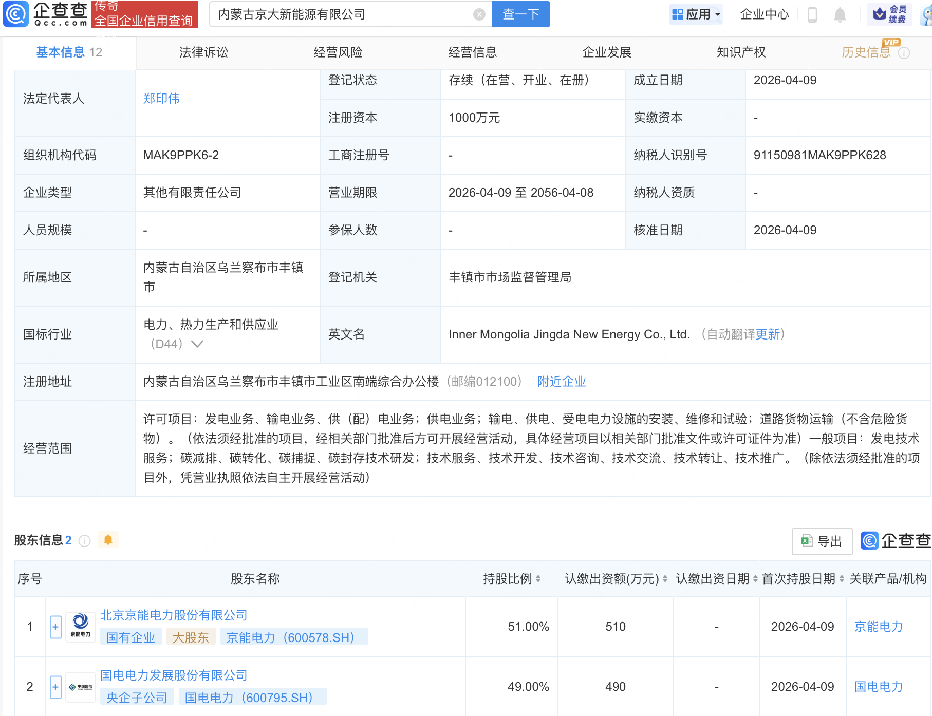Expand the 国标行业 D44 industry chevron
Screen dimensions: 932x716
pyautogui.click(x=197, y=344)
